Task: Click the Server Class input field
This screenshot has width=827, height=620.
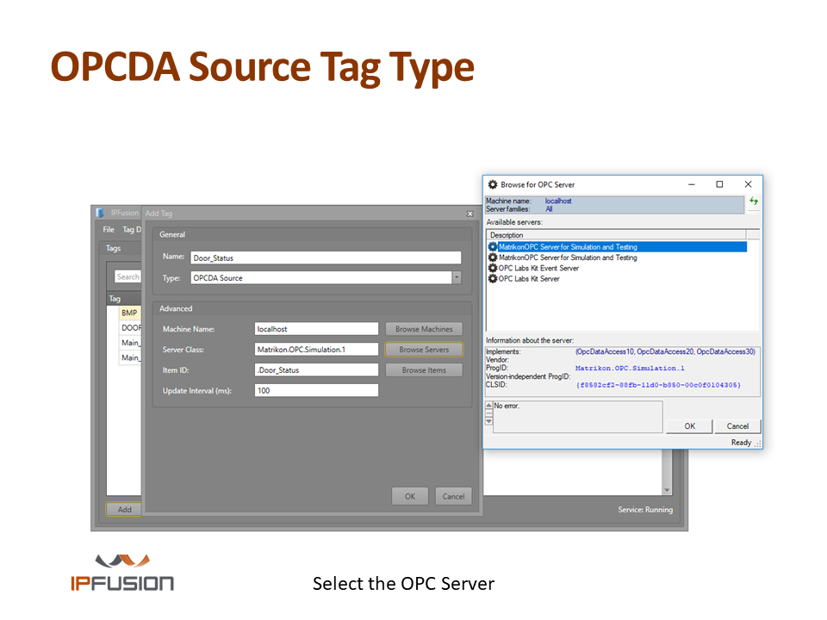Action: (316, 349)
